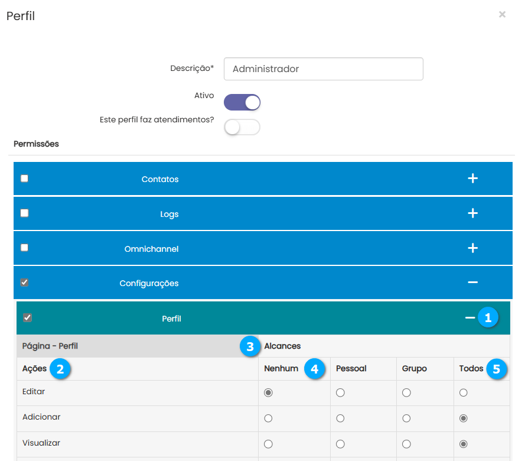
Task: Click numbered badge 5 beside Todos
Action: tap(497, 369)
